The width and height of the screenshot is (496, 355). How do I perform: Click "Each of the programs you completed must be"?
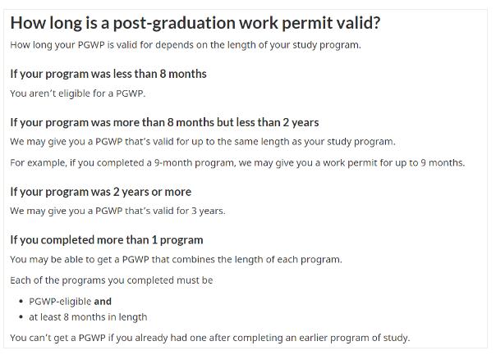pos(111,280)
